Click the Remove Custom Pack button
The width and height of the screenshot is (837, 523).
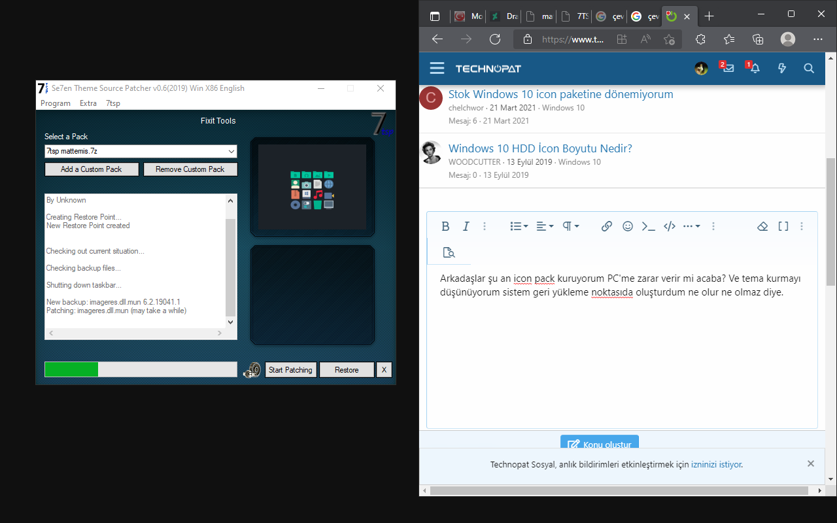[x=190, y=169]
